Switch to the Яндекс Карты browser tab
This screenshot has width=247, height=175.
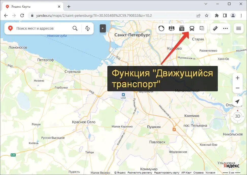[x=30, y=6]
